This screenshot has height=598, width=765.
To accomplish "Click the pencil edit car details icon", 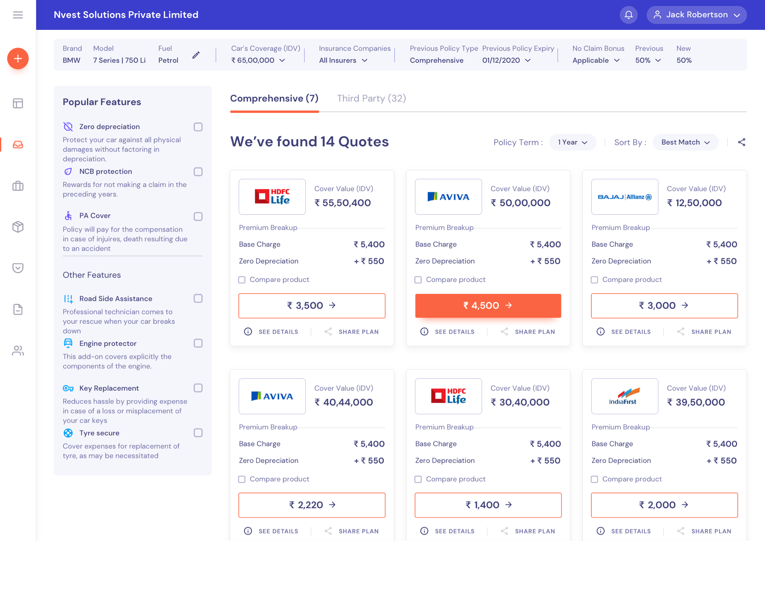I will [x=196, y=55].
